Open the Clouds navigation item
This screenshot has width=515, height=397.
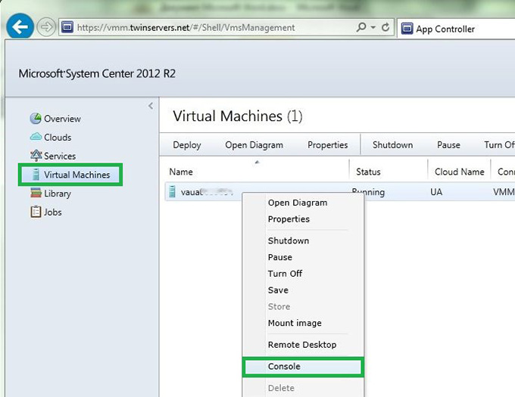pyautogui.click(x=58, y=138)
